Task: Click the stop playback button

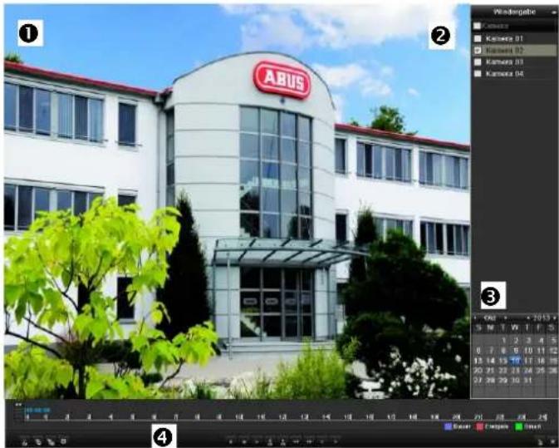Action: (244, 442)
